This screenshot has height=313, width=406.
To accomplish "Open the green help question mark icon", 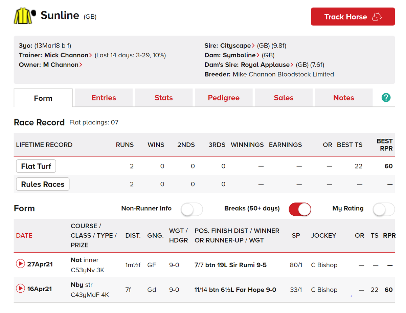I will [x=386, y=98].
